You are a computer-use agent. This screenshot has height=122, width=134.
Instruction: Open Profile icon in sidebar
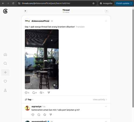pyautogui.click(x=5, y=90)
